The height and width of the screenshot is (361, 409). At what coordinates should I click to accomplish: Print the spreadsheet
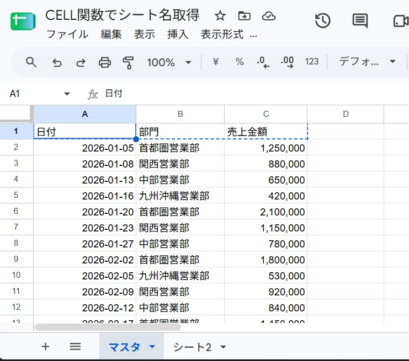(x=105, y=62)
